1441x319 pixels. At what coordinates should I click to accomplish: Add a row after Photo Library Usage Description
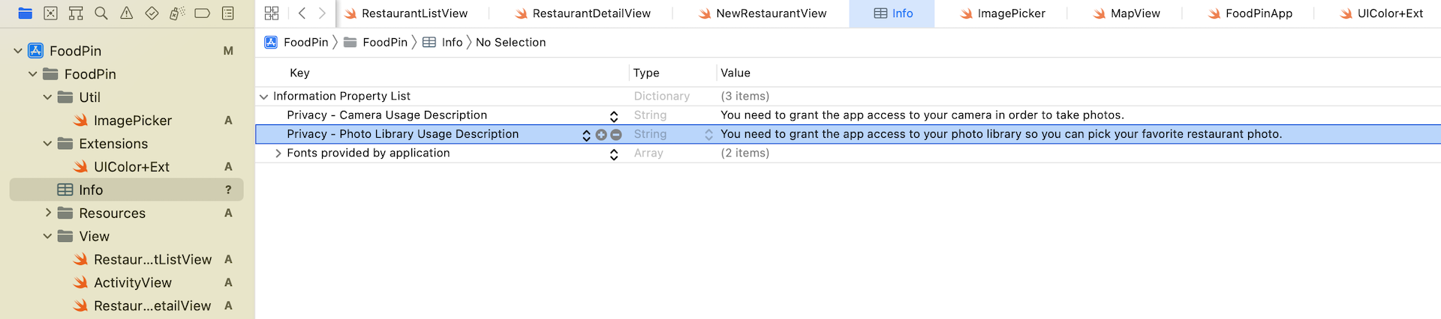601,135
